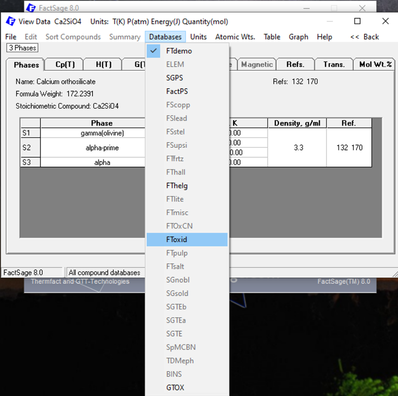Open the Help menu
This screenshot has height=396, width=398.
click(325, 37)
